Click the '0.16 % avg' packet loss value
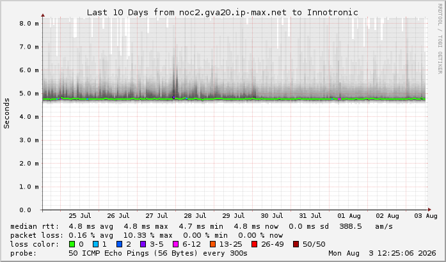The image size is (446, 262). (x=91, y=235)
